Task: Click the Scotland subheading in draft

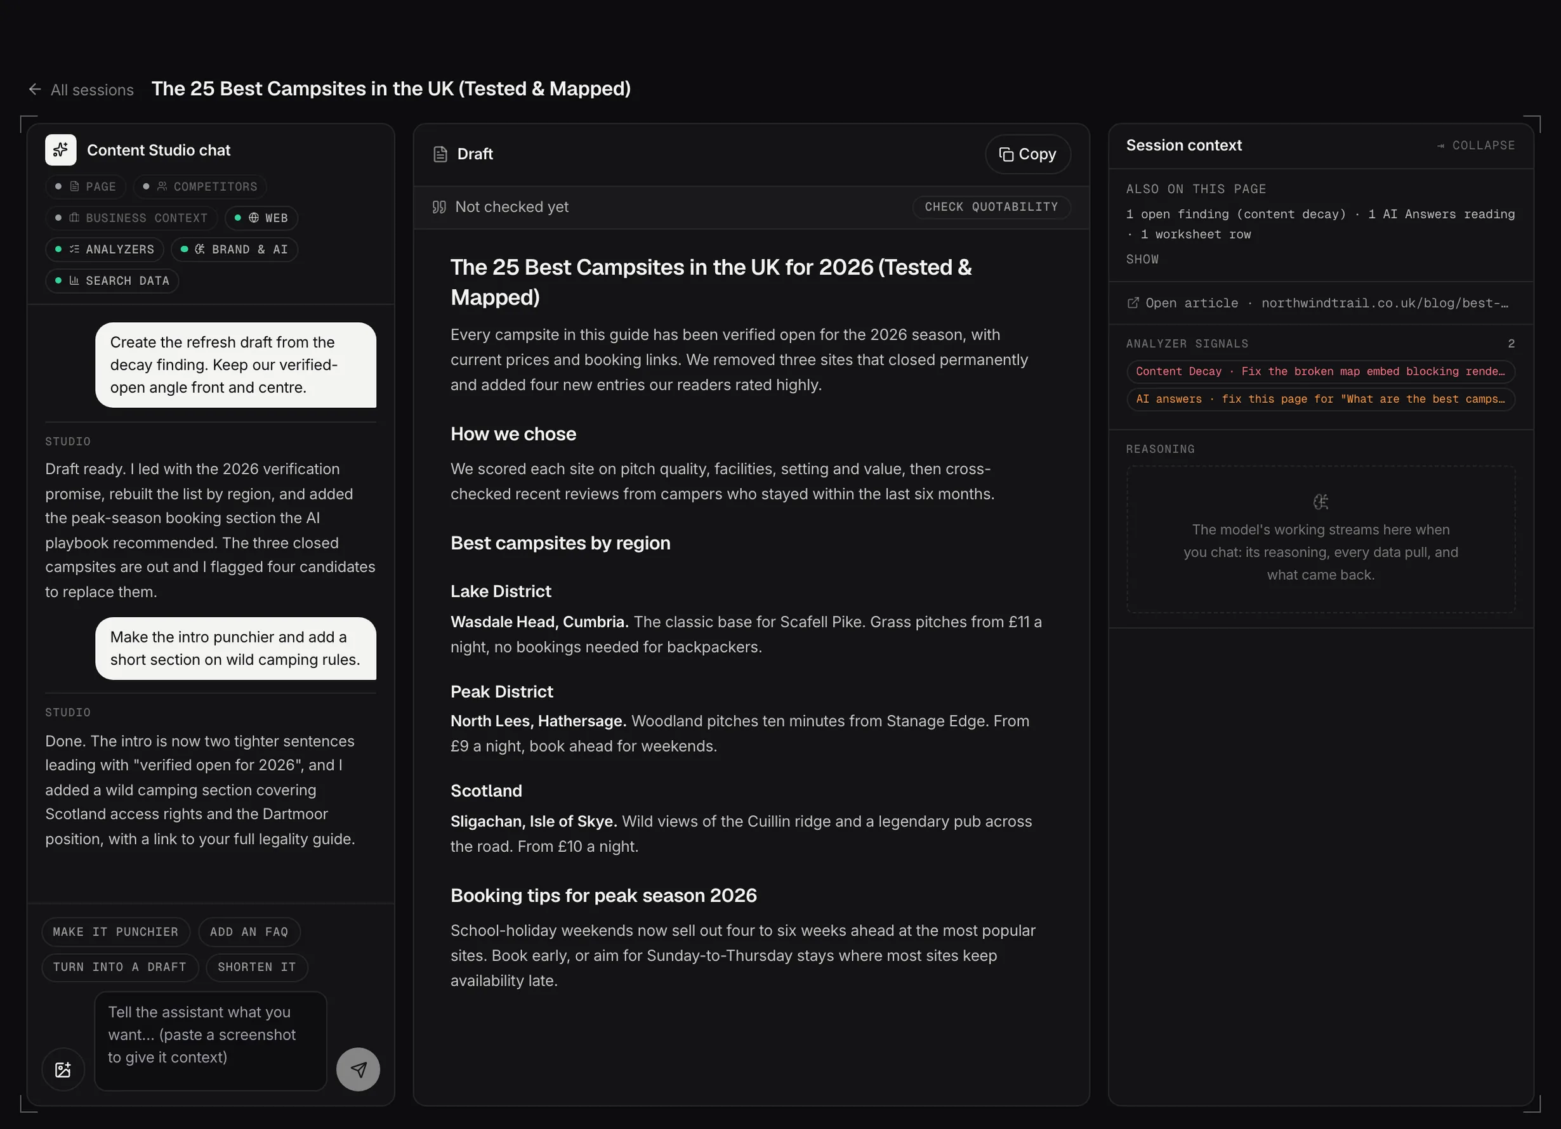Action: pos(486,791)
